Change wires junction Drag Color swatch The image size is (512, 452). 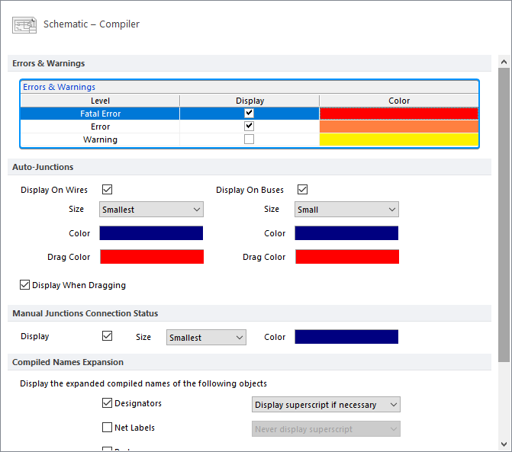[152, 257]
